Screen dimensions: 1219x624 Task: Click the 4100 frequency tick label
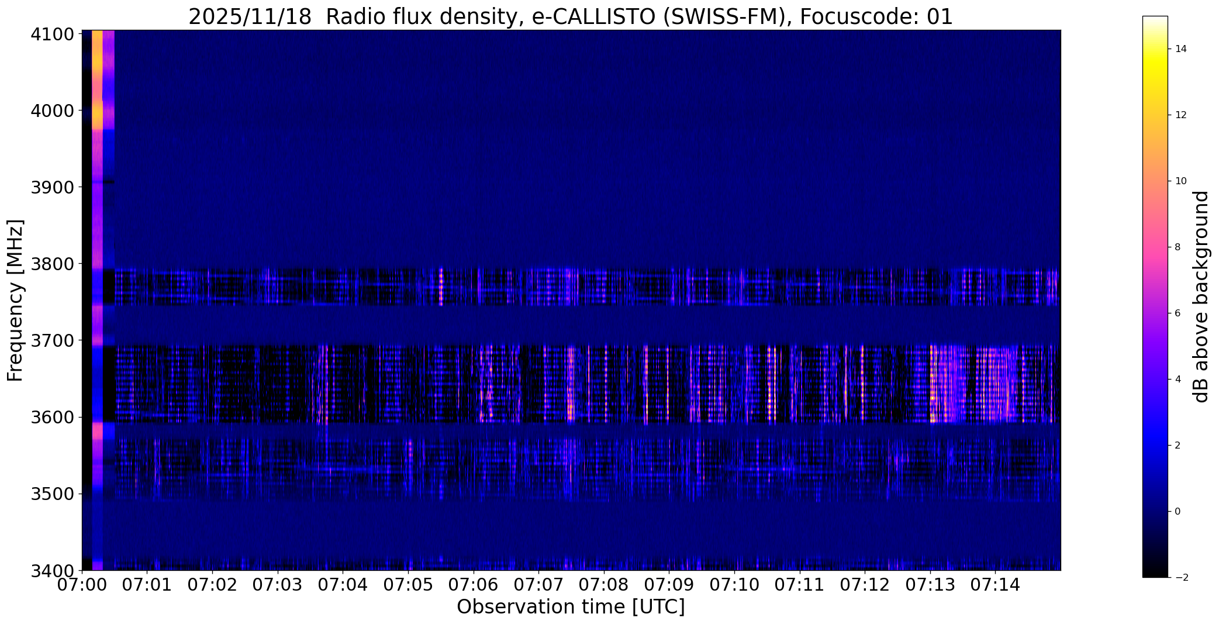point(52,34)
